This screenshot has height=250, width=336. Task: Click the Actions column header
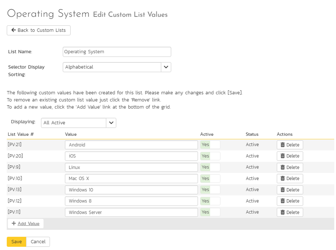click(285, 134)
